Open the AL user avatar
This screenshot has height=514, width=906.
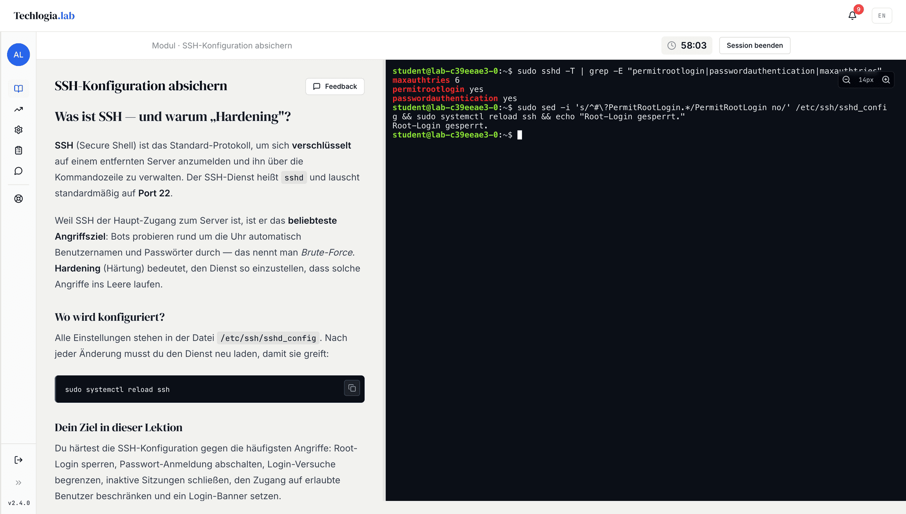click(18, 55)
